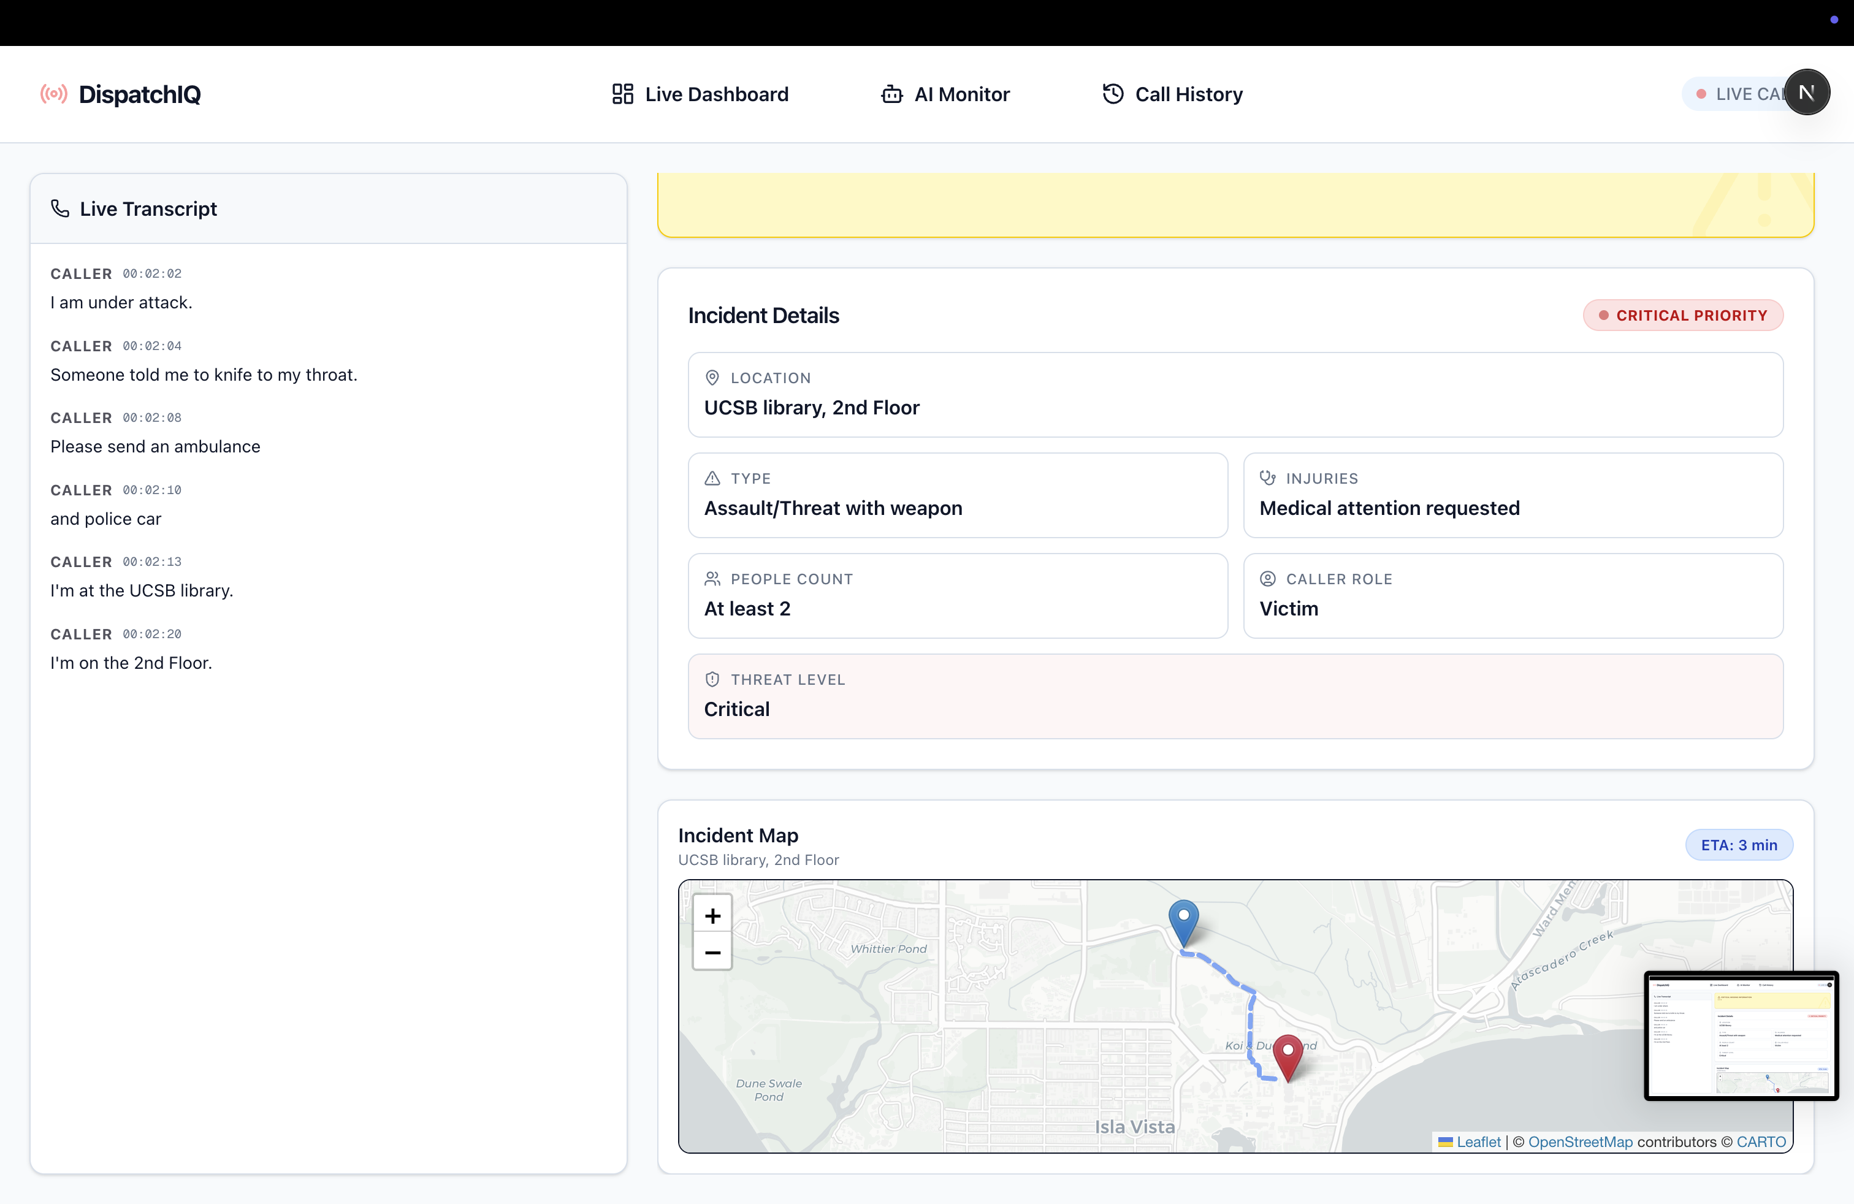Click the AI Monitor robot icon

click(891, 94)
